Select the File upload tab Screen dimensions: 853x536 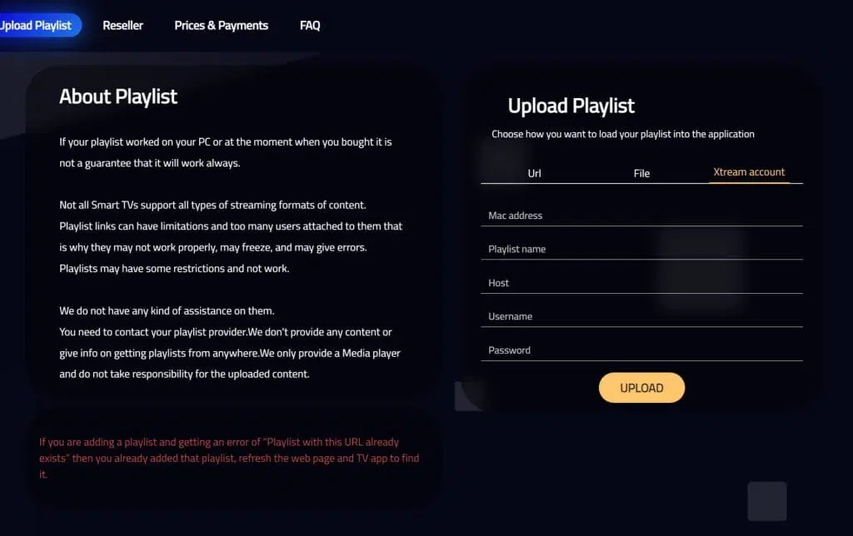[641, 173]
